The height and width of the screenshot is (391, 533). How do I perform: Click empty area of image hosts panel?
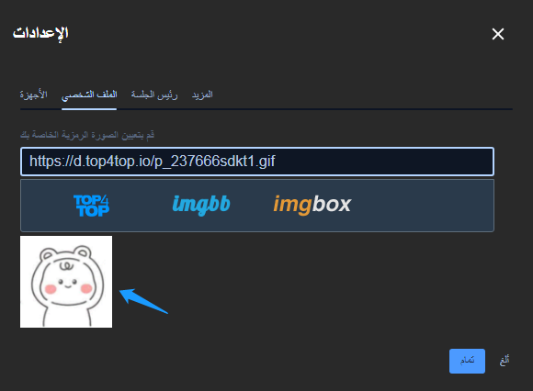point(422,206)
